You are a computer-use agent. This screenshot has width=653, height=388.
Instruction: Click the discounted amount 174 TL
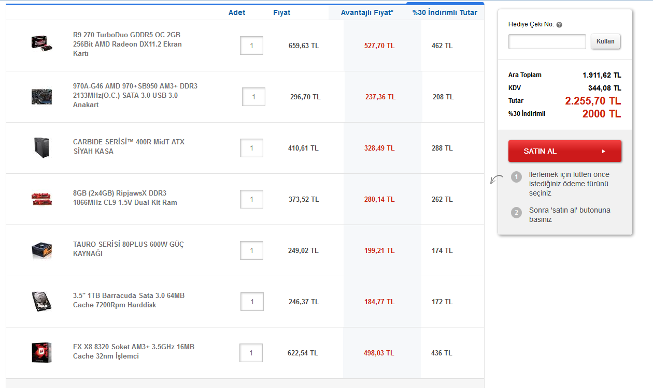coord(442,250)
